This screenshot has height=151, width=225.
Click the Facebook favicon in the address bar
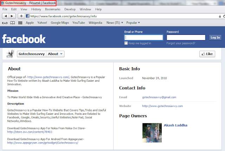(27, 16)
